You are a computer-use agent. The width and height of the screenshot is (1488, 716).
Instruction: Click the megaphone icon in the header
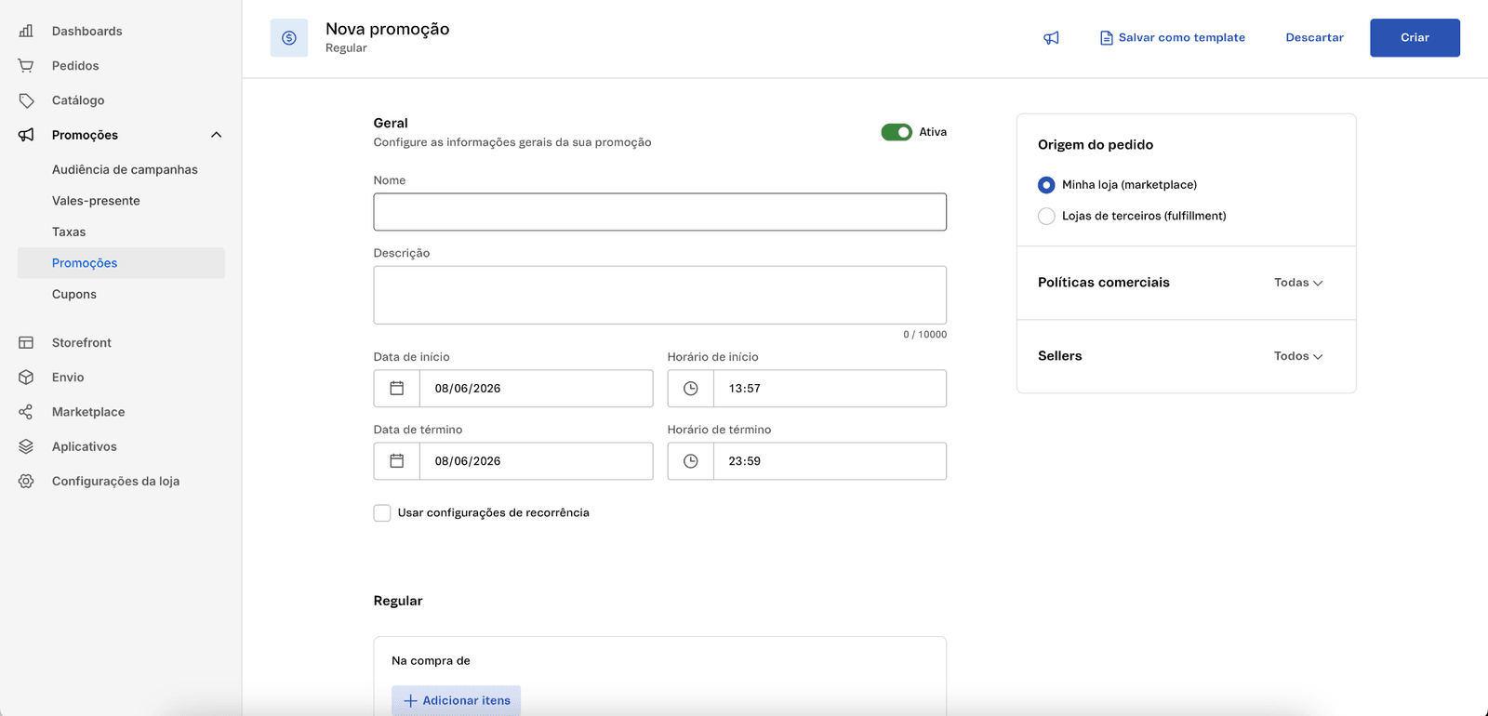click(1051, 38)
